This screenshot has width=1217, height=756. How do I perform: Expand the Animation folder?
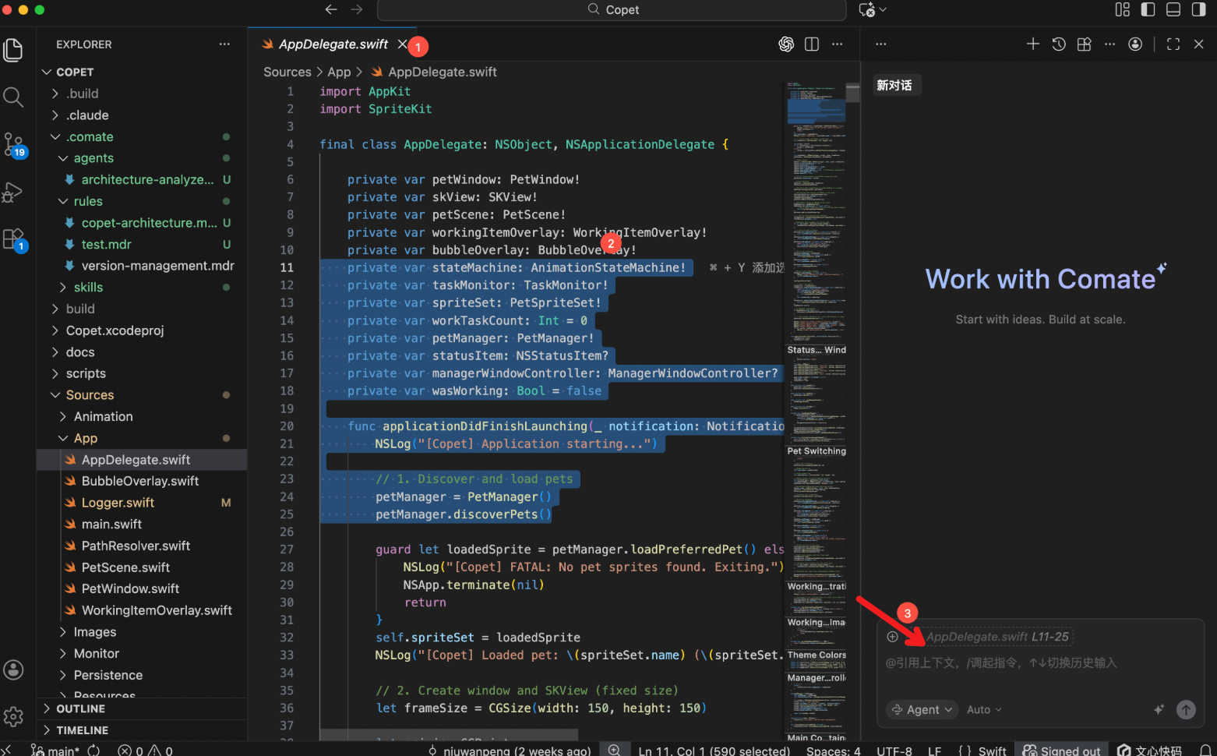coord(103,417)
